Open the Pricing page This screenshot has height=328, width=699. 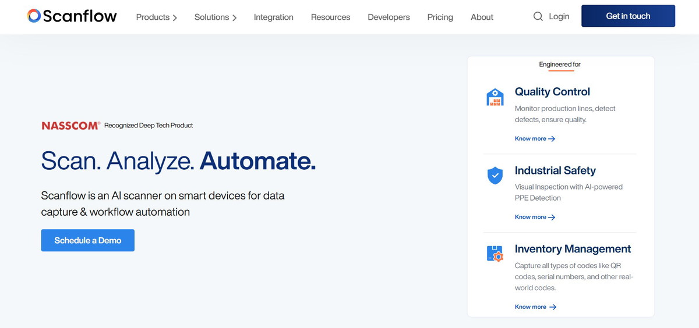click(x=440, y=17)
